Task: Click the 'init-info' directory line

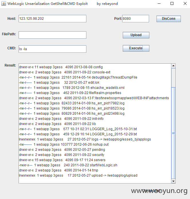Action: point(61,119)
